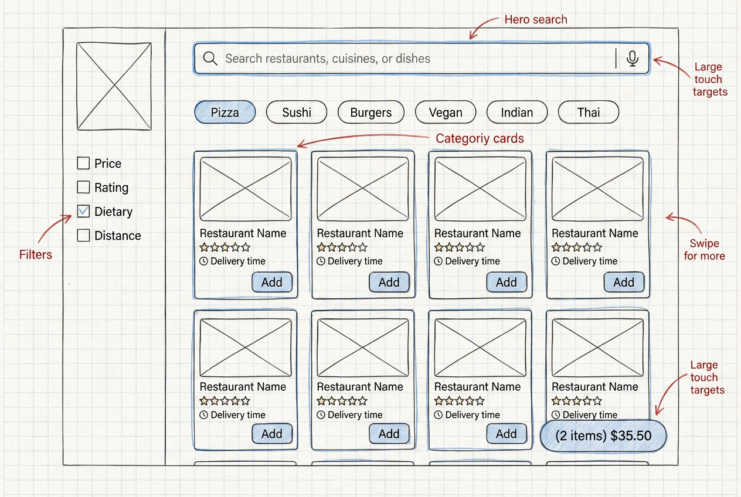The image size is (741, 497).
Task: Click the clock icon on top row's third card
Action: pyautogui.click(x=439, y=261)
